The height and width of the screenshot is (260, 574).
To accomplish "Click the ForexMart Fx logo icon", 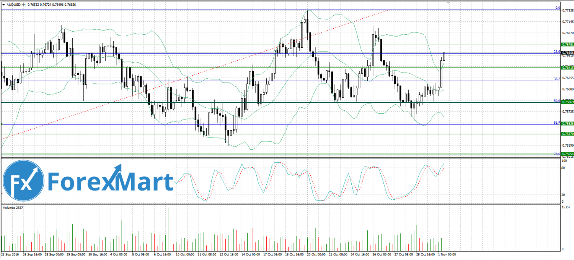I will (x=24, y=181).
